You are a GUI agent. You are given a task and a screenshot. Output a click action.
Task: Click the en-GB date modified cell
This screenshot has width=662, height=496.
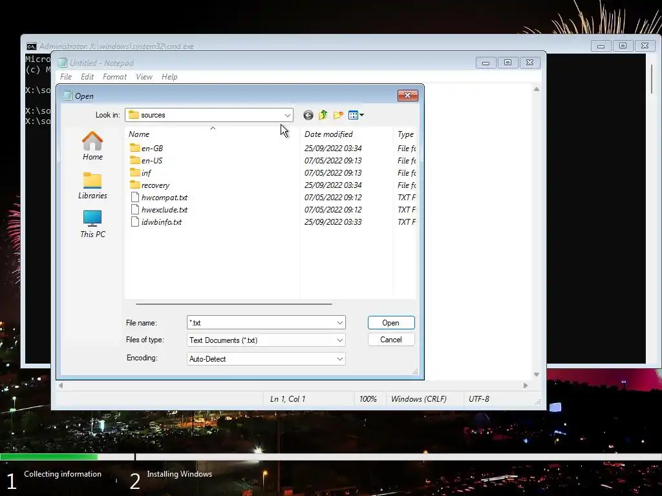[x=333, y=148]
